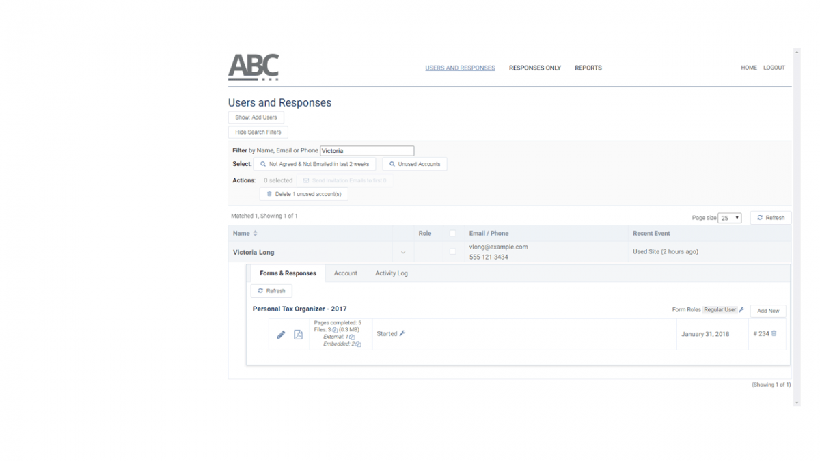This screenshot has width=820, height=461.
Task: Click Delete 1 unused account(s) button
Action: [x=304, y=195]
